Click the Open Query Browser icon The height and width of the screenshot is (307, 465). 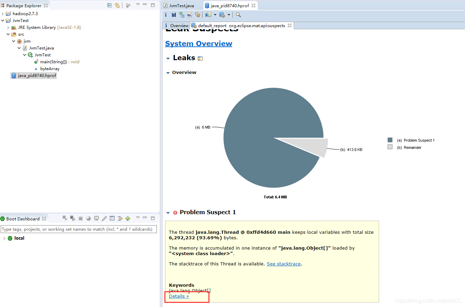(222, 15)
